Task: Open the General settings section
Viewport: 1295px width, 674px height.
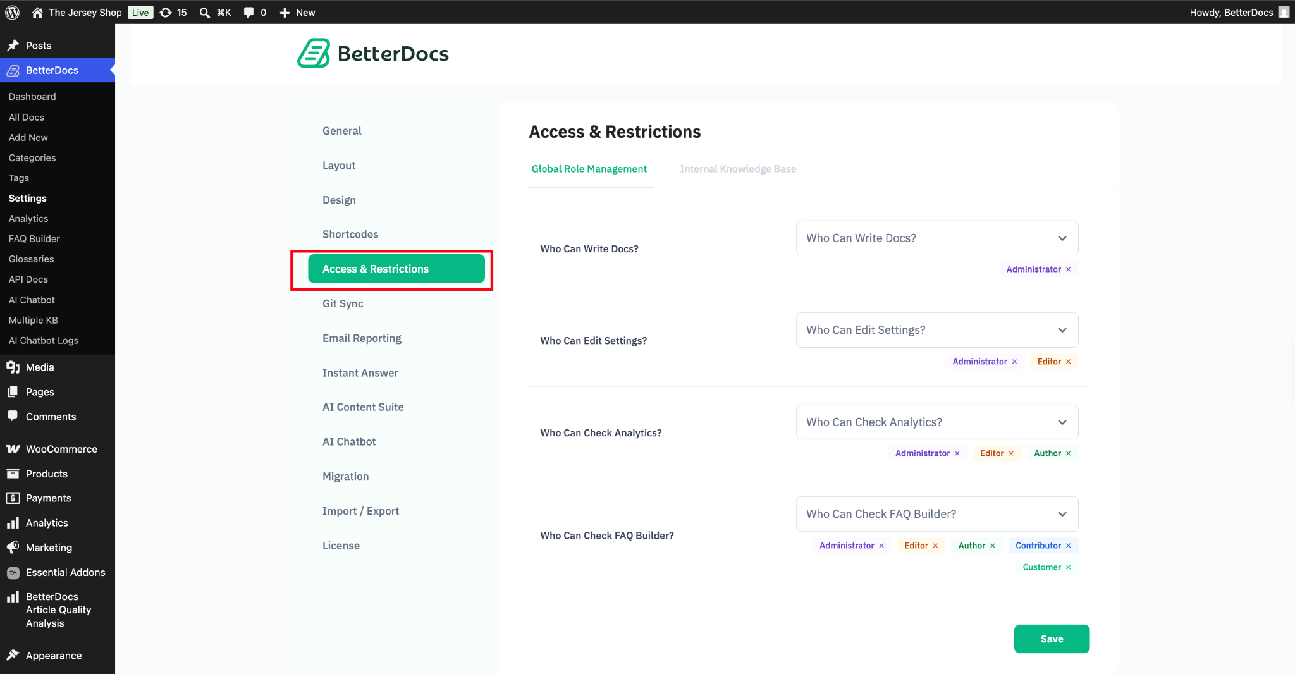Action: pyautogui.click(x=342, y=131)
